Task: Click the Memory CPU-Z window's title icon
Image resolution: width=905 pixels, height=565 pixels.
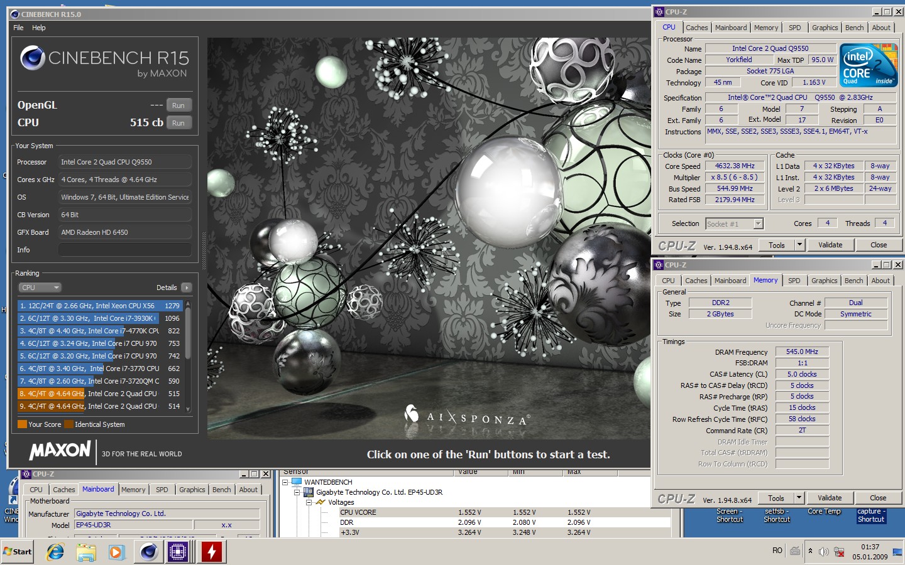Action: point(659,265)
